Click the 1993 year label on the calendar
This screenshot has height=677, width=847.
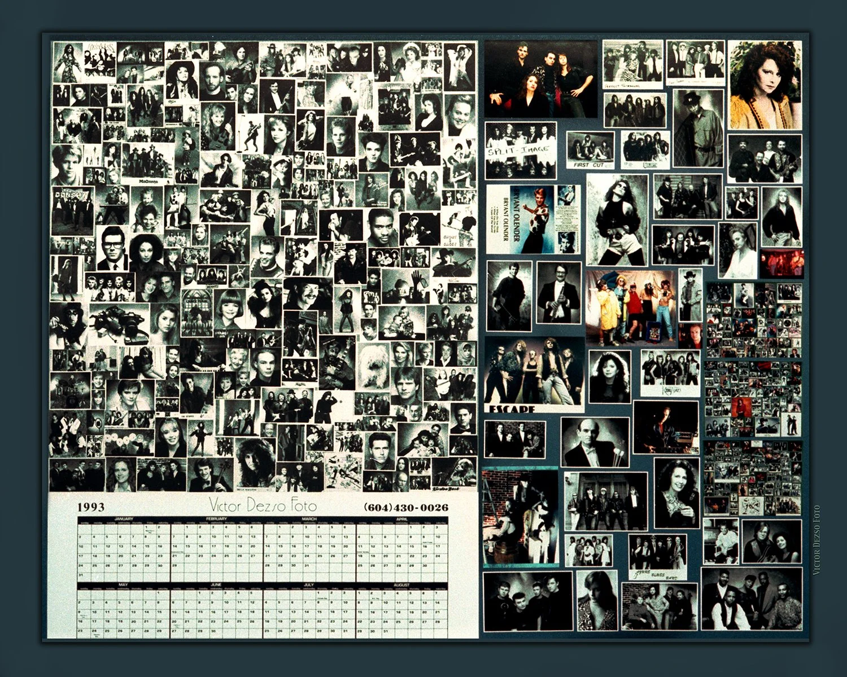91,507
